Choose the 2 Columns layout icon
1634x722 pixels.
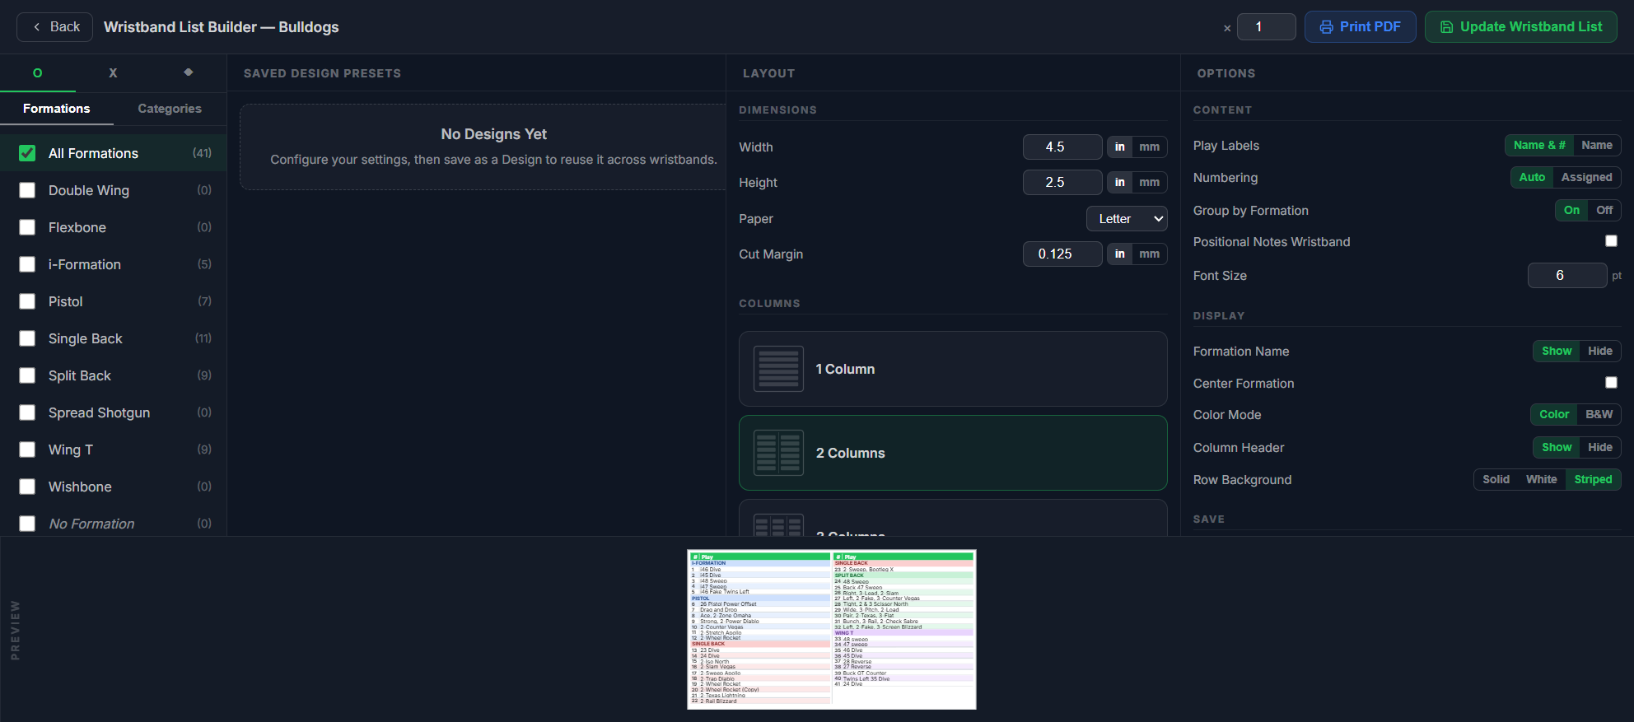click(778, 453)
